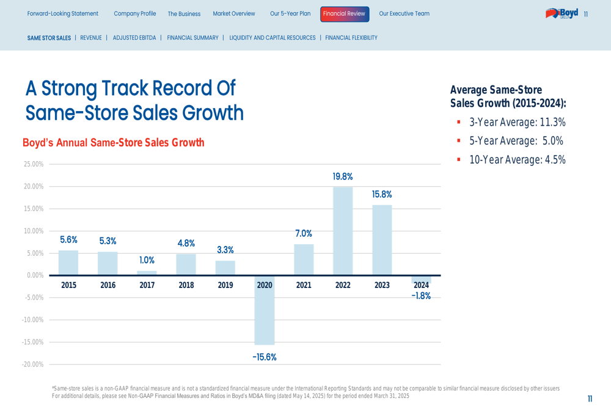This screenshot has width=611, height=418.
Task: Click the '5.6%' data label
Action: 68,240
